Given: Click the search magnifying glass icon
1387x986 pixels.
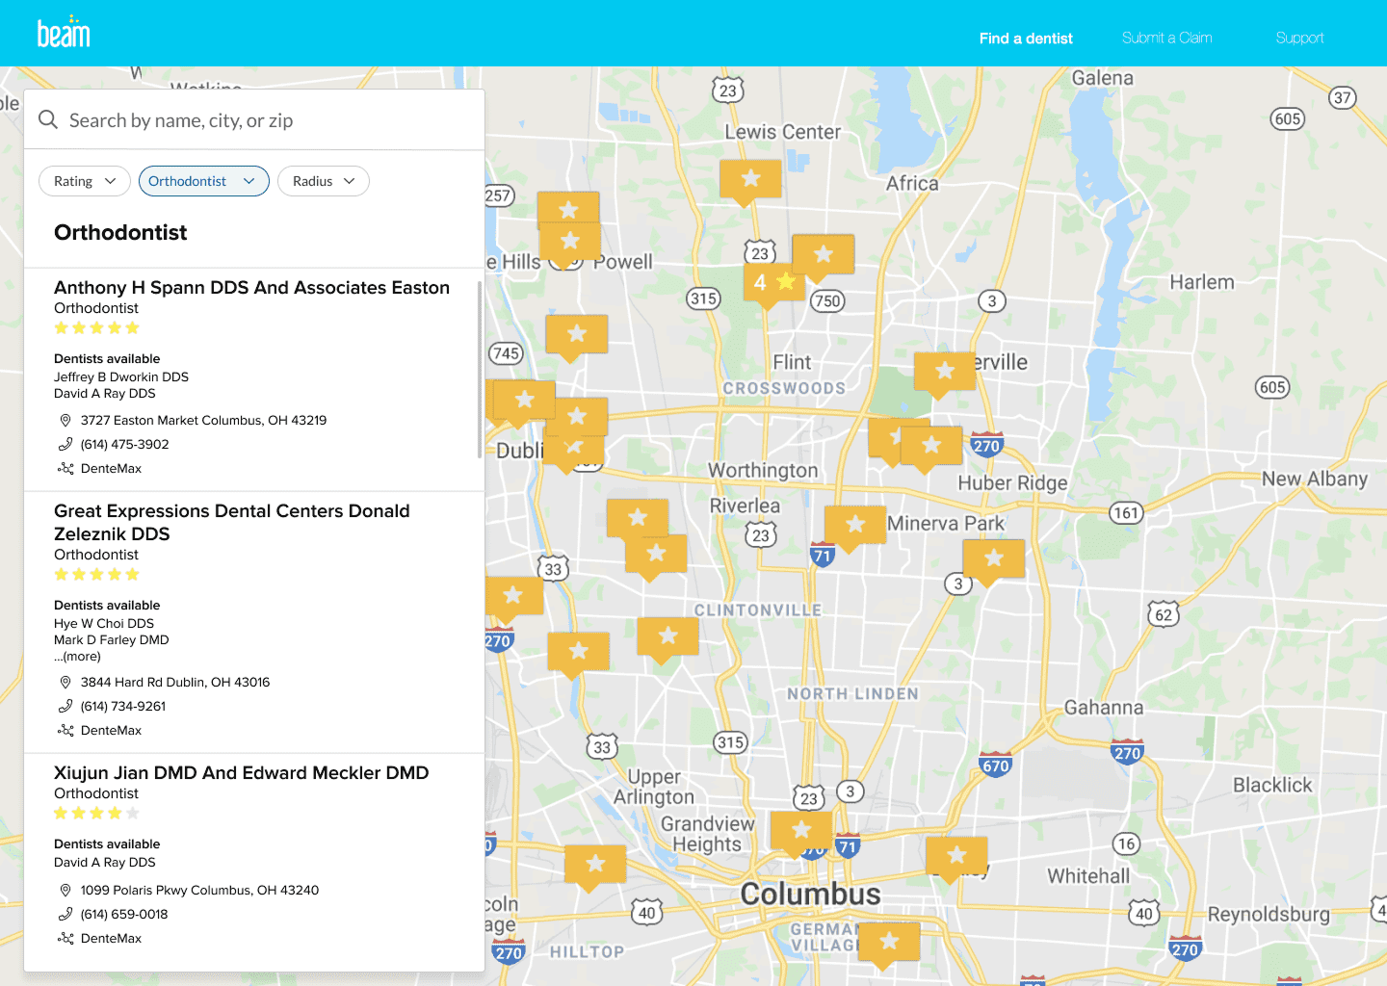Looking at the screenshot, I should tap(48, 119).
